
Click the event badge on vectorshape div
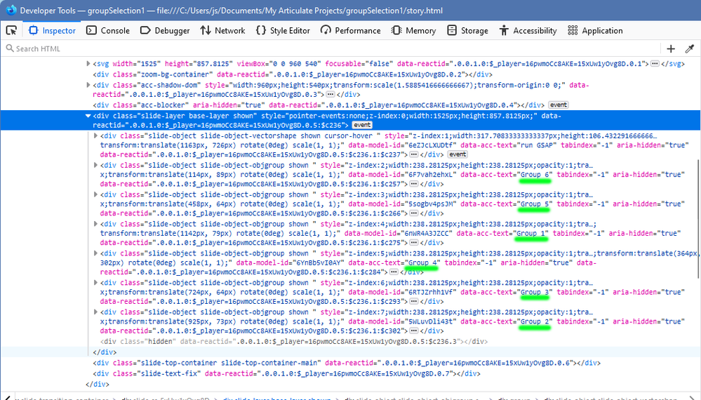(458, 154)
